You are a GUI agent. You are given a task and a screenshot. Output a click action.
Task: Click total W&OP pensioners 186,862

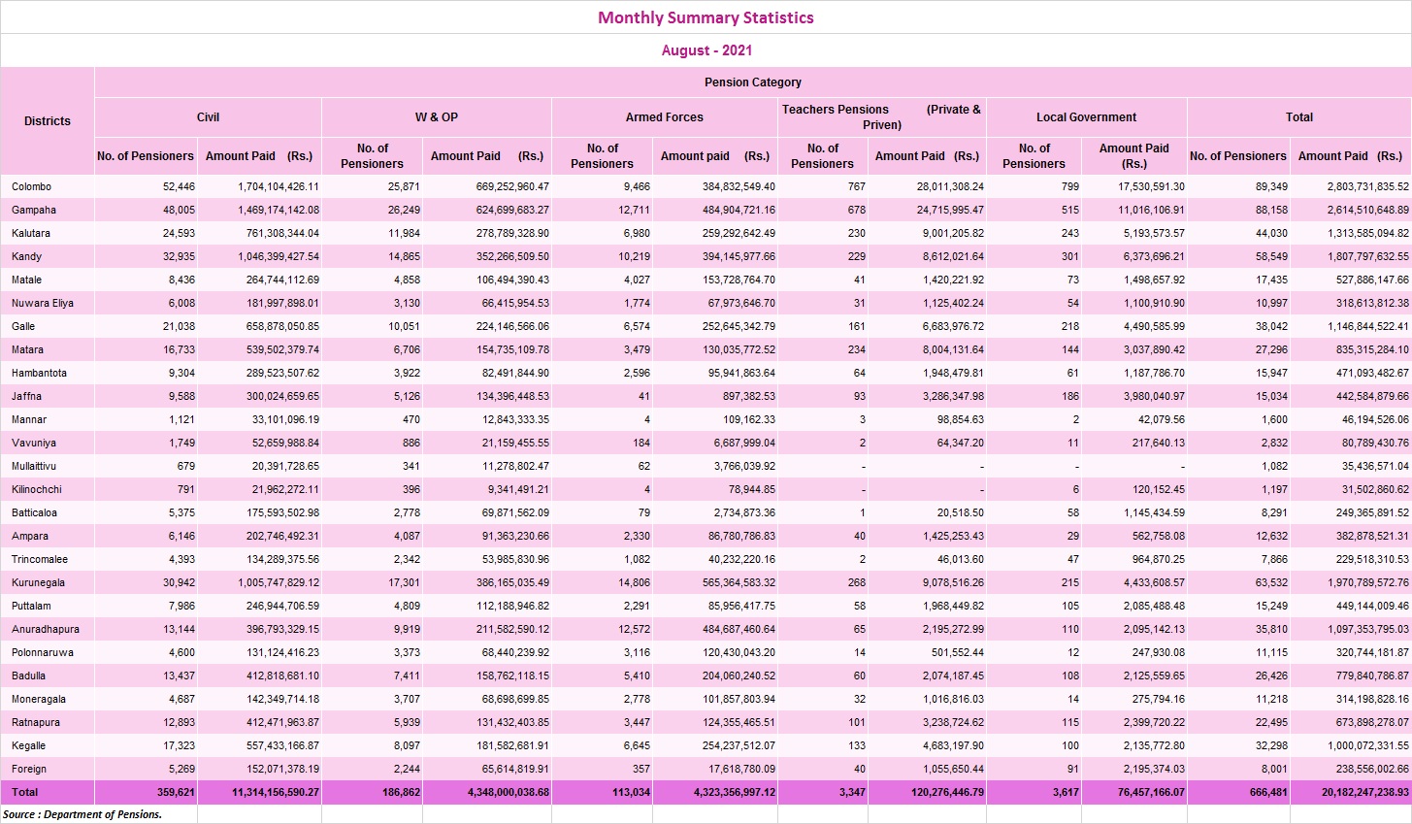(x=401, y=792)
